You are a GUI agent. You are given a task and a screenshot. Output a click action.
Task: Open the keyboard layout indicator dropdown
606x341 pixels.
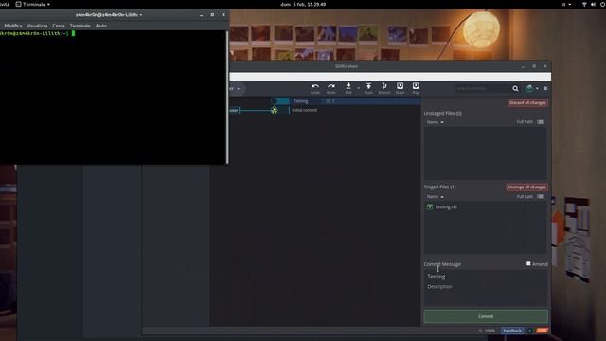pyautogui.click(x=566, y=4)
